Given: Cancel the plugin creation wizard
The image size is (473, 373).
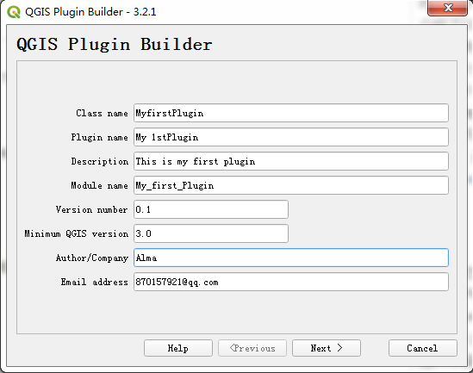Looking at the screenshot, I should click(423, 348).
